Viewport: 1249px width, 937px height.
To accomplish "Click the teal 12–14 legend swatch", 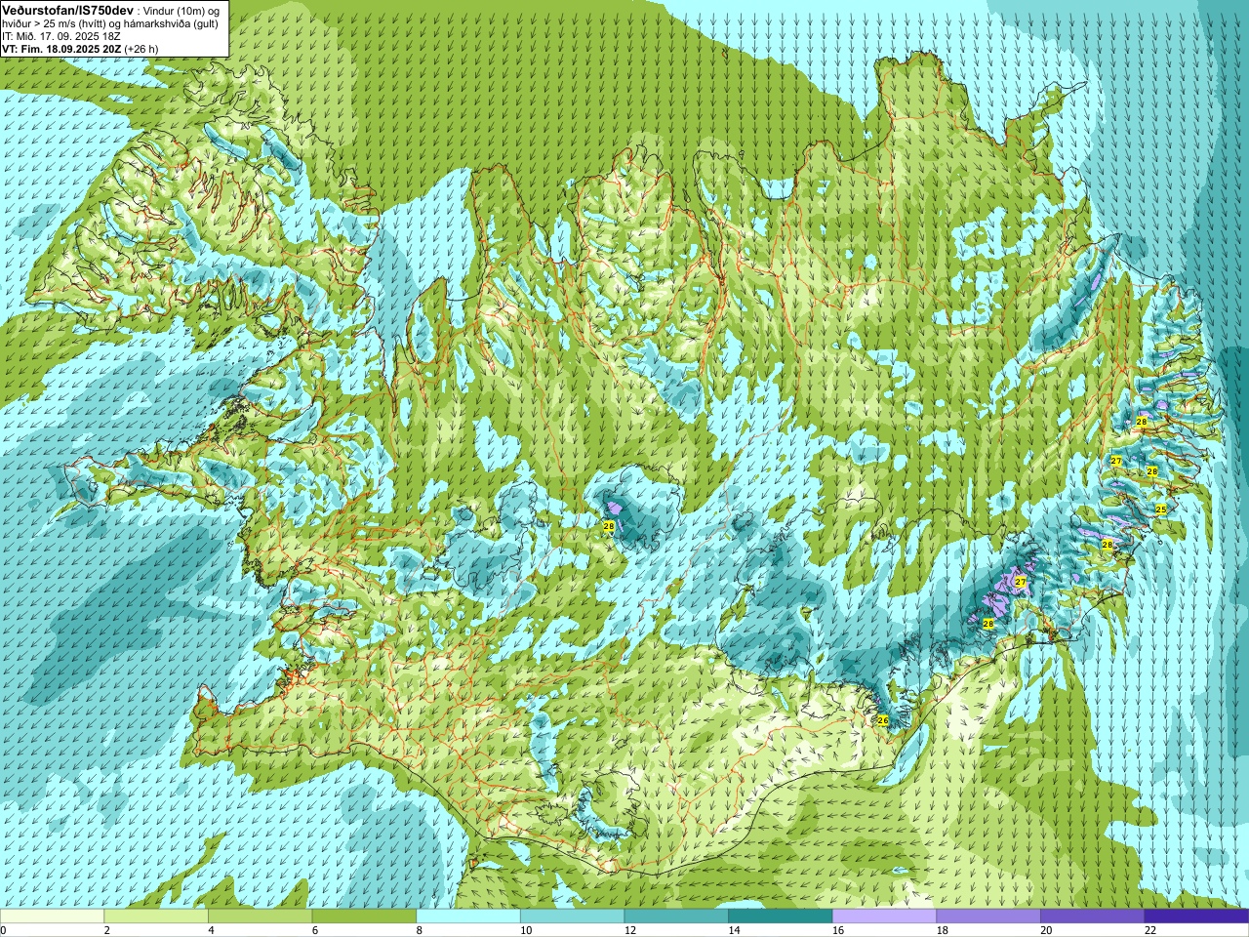I will (x=676, y=917).
